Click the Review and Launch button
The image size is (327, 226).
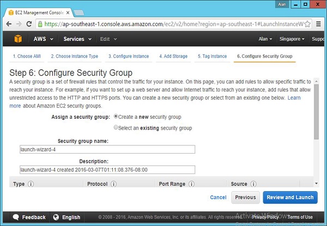[289, 197]
